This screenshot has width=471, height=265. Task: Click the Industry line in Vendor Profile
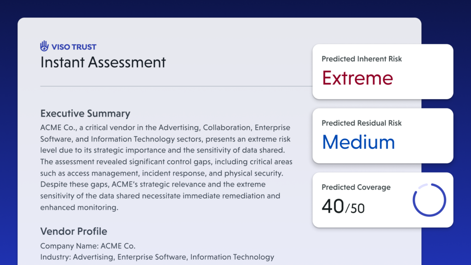pos(157,257)
